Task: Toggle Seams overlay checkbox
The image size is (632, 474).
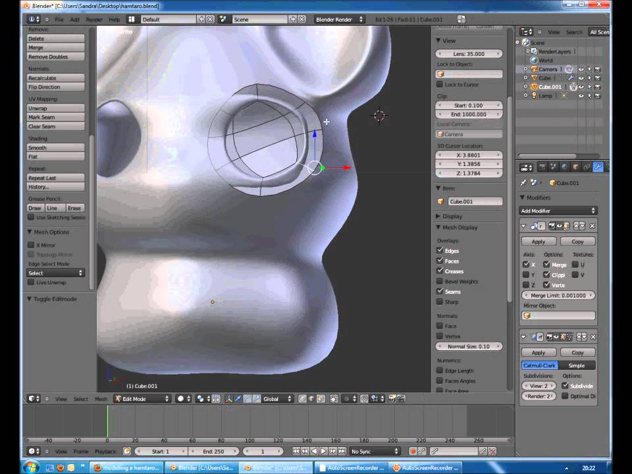Action: click(x=440, y=292)
